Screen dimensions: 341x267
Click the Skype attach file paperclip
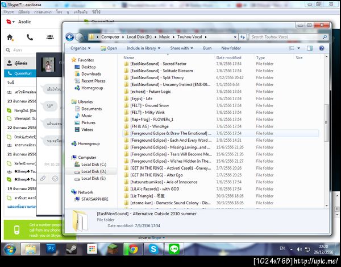43,179
